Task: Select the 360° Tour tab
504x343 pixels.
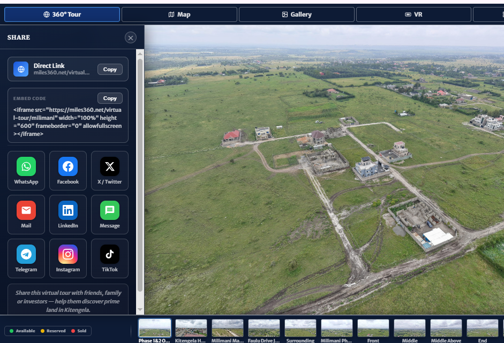Action: [62, 14]
